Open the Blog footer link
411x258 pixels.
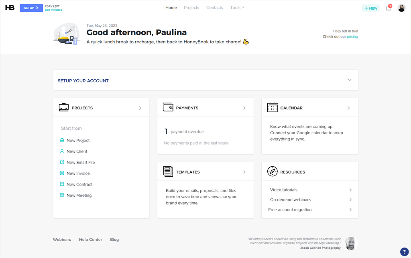114,240
